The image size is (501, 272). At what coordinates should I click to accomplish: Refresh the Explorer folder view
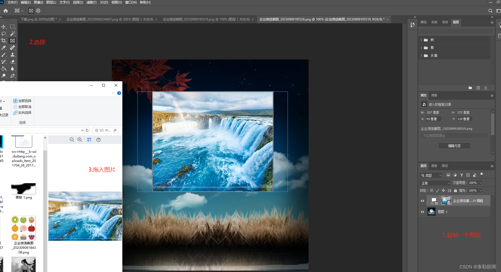87,130
